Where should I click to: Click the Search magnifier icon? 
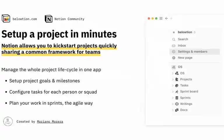click(174, 39)
